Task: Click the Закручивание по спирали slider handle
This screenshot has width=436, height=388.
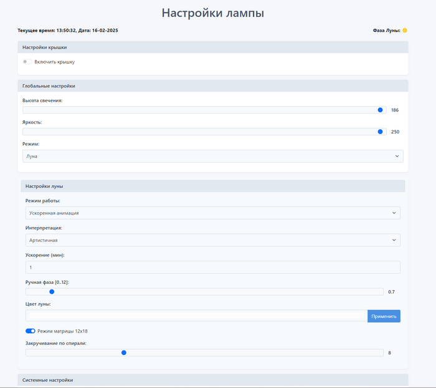Action: click(x=124, y=352)
